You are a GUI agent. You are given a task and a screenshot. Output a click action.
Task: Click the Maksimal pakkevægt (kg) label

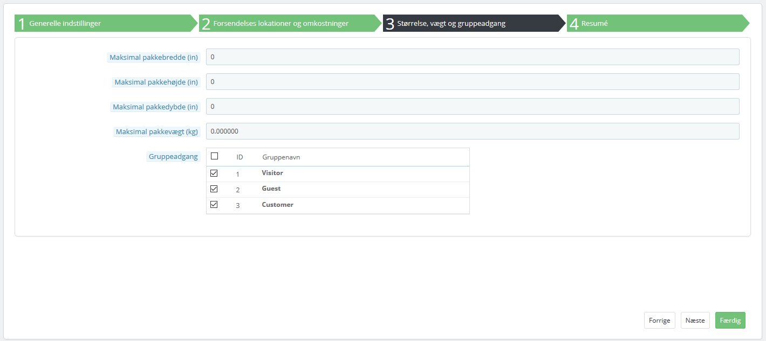click(x=157, y=132)
